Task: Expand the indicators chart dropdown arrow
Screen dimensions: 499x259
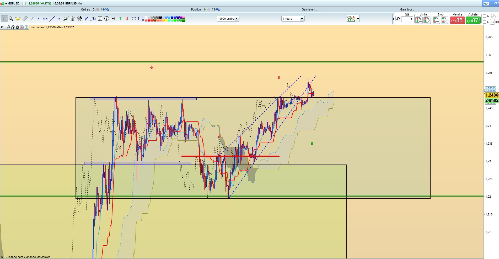Action: click(358, 19)
